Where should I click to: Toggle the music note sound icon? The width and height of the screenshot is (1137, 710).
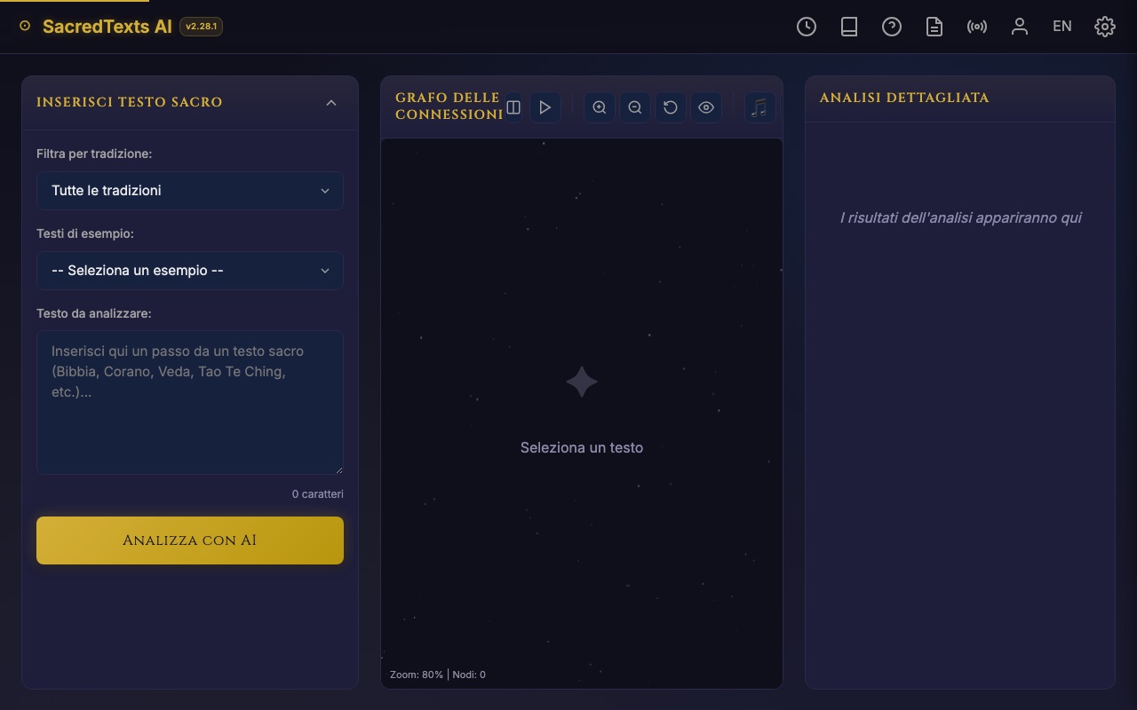759,107
